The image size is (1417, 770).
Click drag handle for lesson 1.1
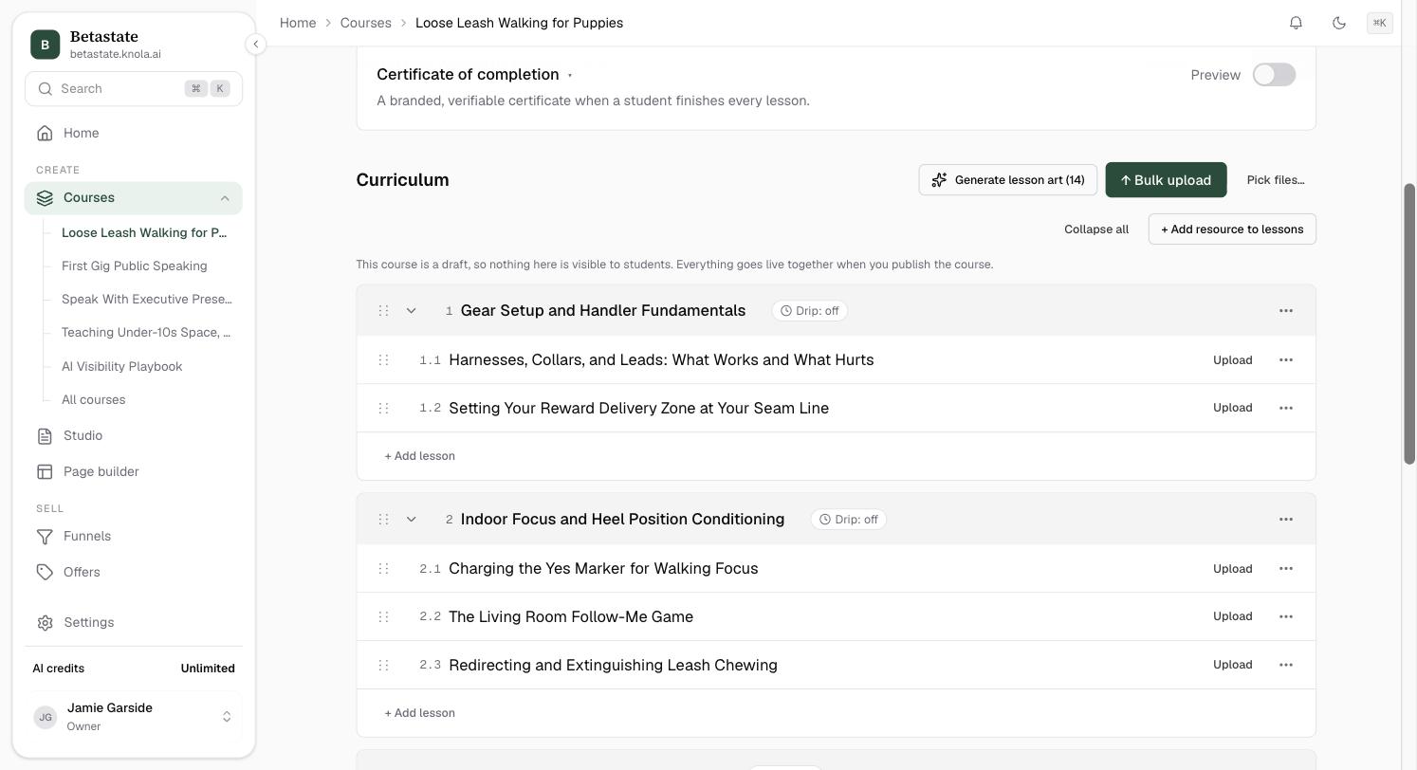pyautogui.click(x=383, y=360)
